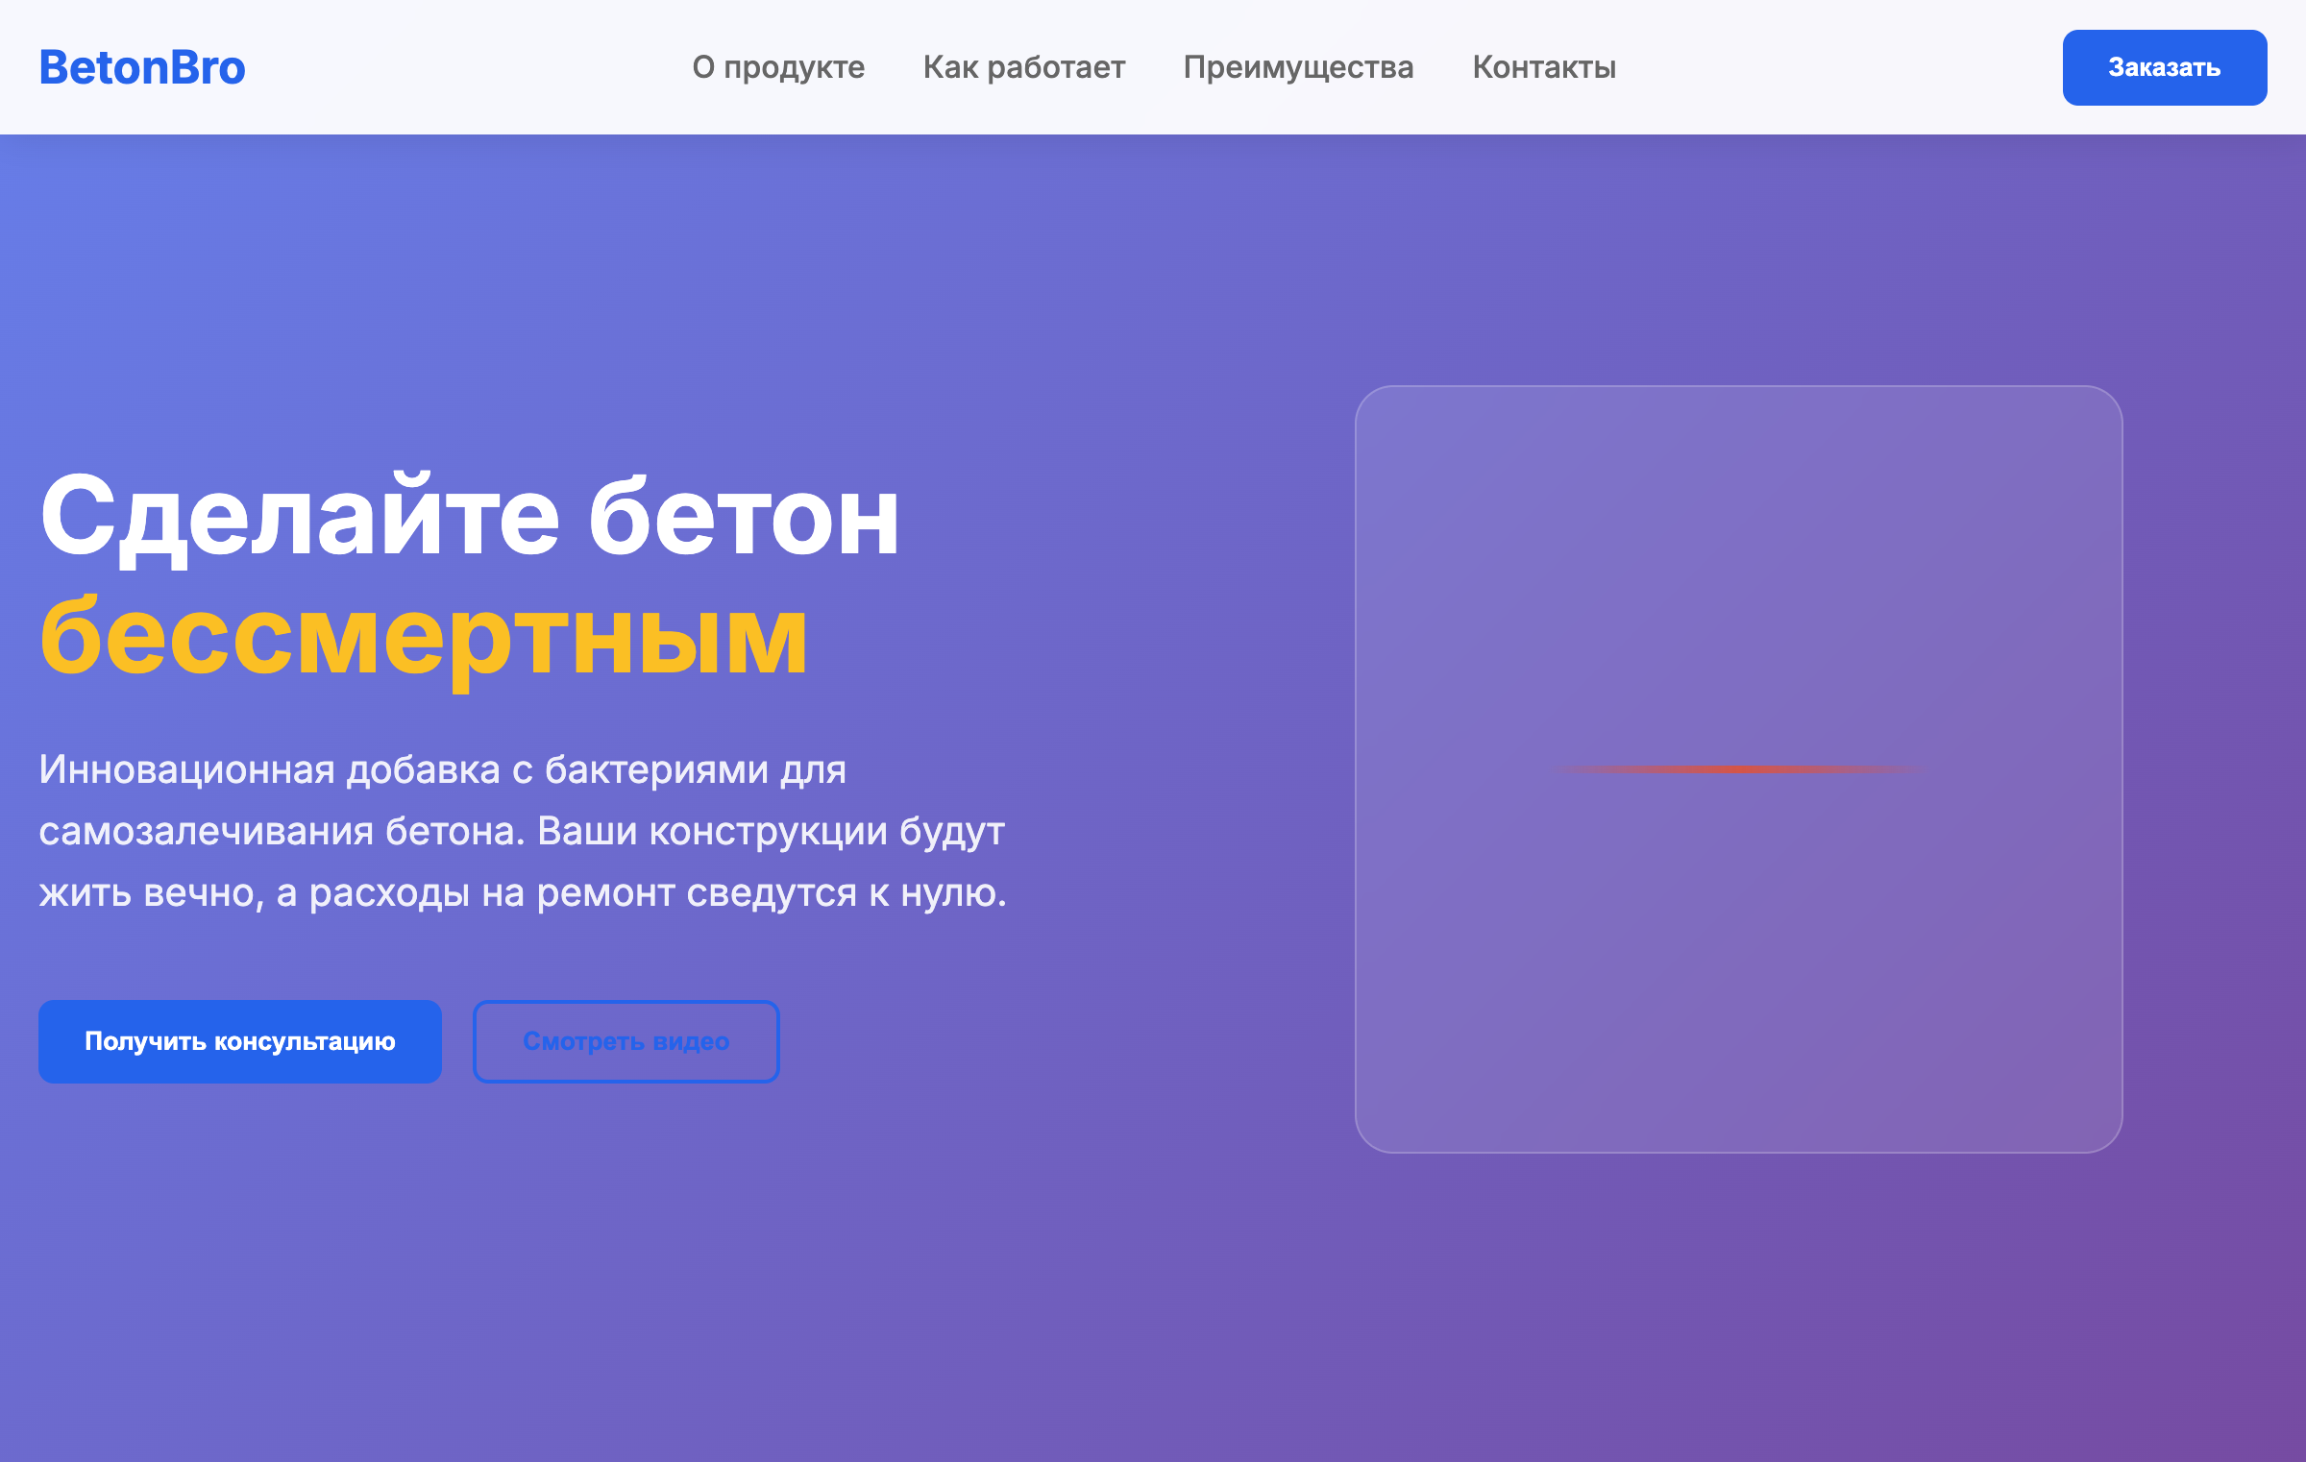This screenshot has height=1462, width=2306.
Task: Click "Контакты" at far right of nav
Action: pyautogui.click(x=1545, y=67)
